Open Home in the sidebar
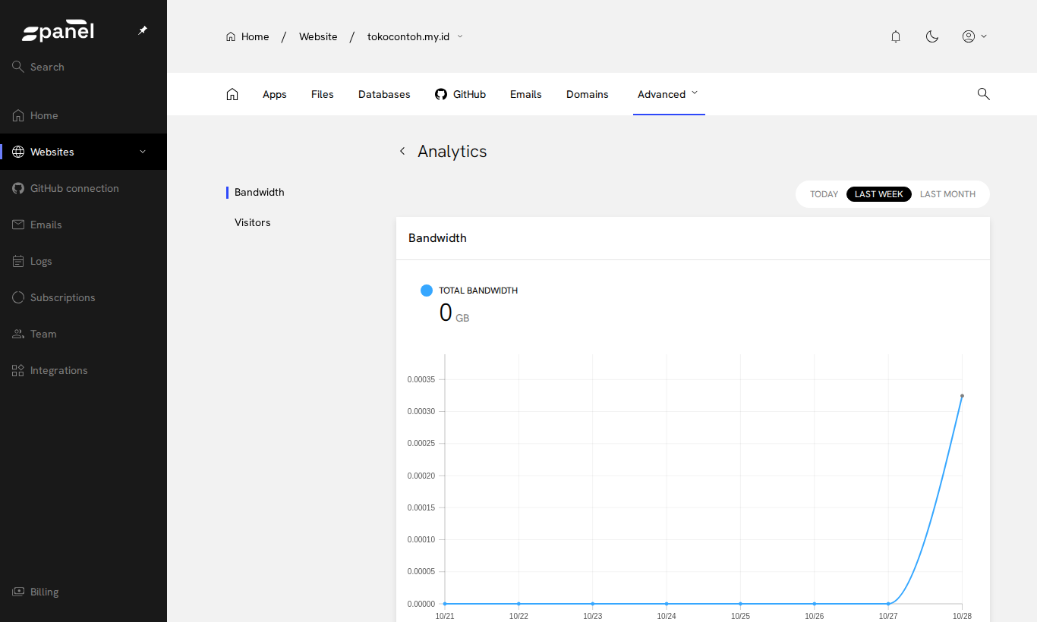 84,115
